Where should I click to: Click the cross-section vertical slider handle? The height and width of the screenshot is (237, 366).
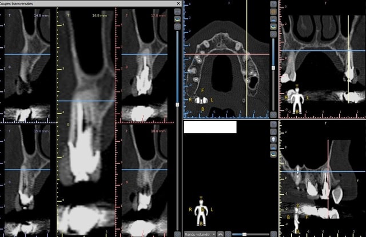tap(178, 98)
